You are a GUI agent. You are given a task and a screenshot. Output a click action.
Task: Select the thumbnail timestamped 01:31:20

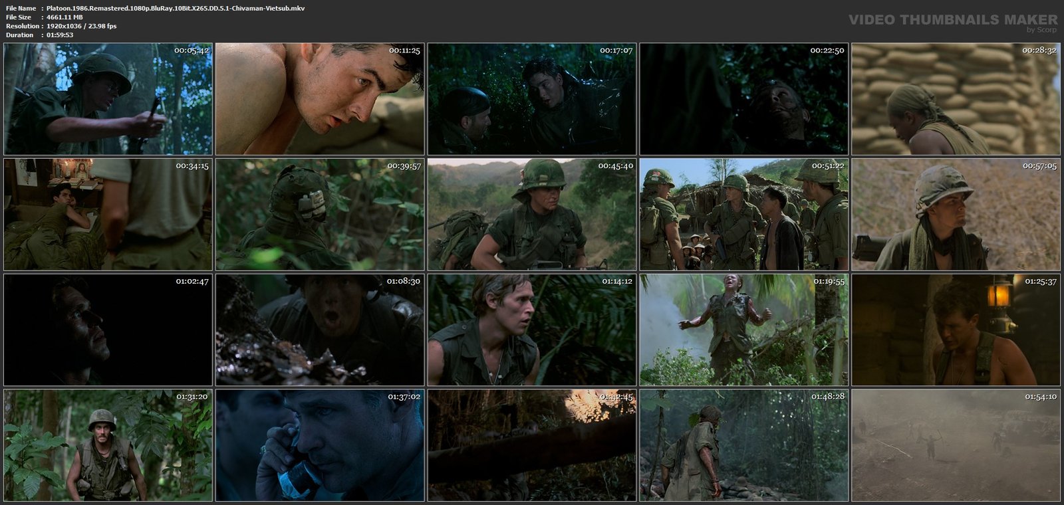coord(108,445)
